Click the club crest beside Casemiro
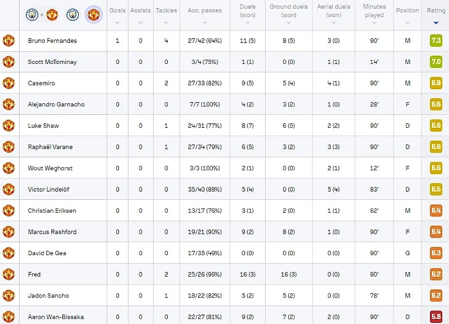 (9, 83)
